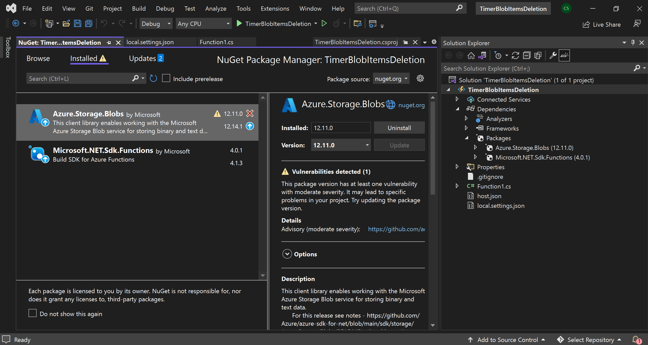Open the Any CPU platform dropdown
The image size is (648, 345).
[x=204, y=24]
